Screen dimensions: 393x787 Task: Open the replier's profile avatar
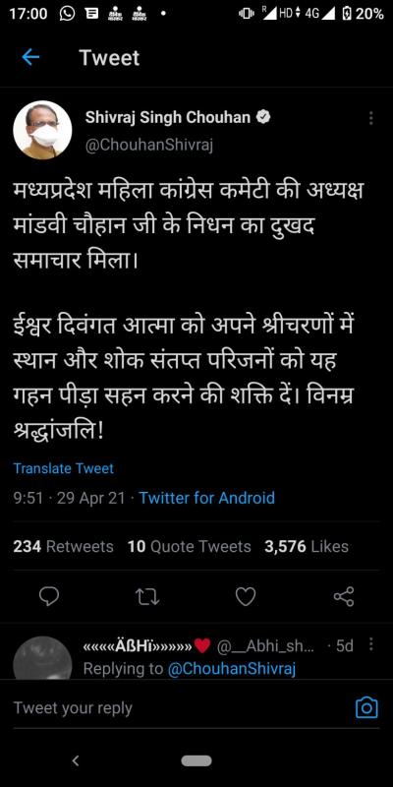pos(42,657)
